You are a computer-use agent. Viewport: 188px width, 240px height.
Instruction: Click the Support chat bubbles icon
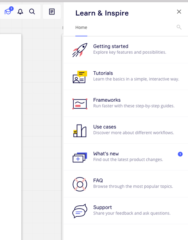(80, 211)
